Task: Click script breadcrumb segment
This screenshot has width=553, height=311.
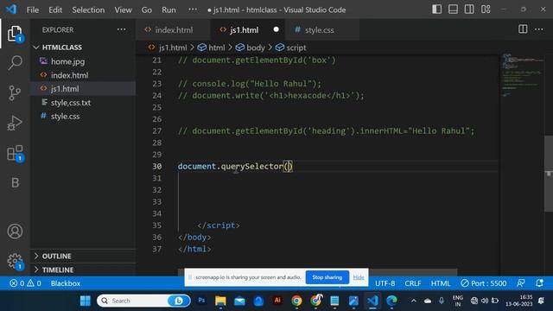Action: click(x=291, y=48)
